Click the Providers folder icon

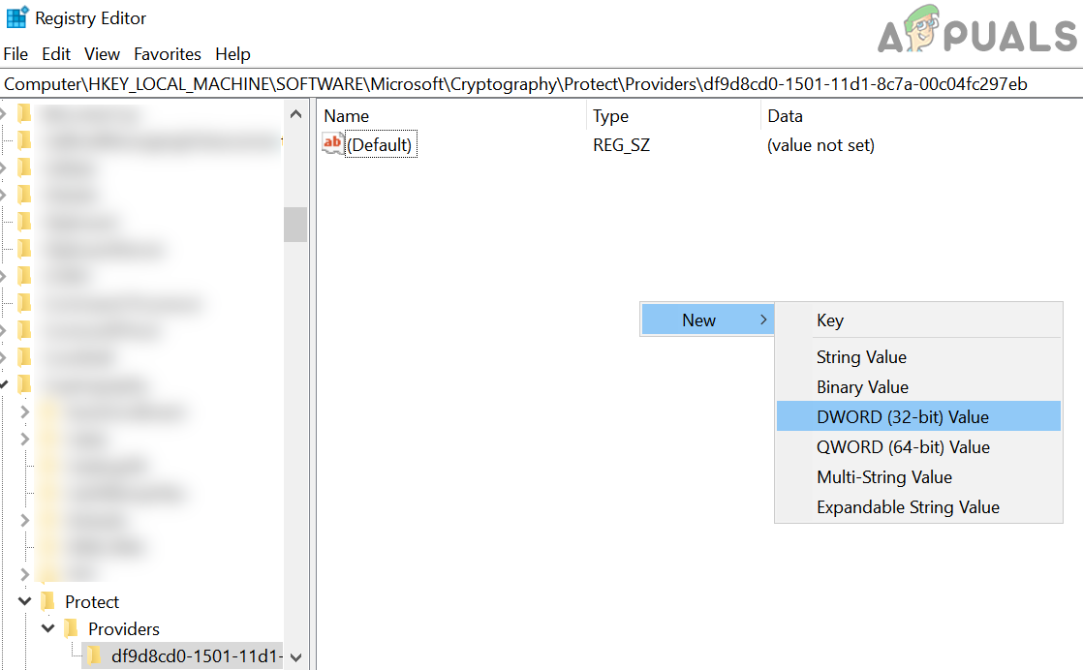pos(71,628)
